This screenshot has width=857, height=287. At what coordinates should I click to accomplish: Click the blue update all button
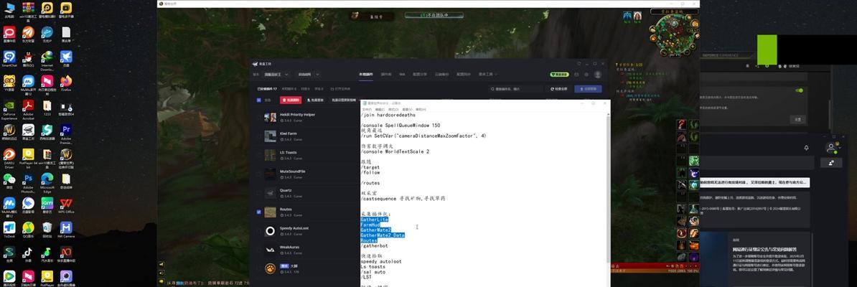589,88
